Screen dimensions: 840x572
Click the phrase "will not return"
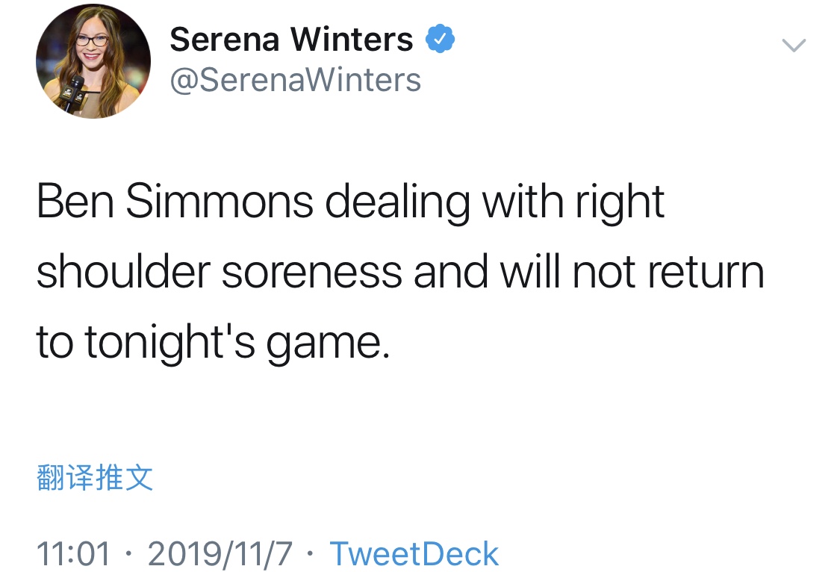632,272
